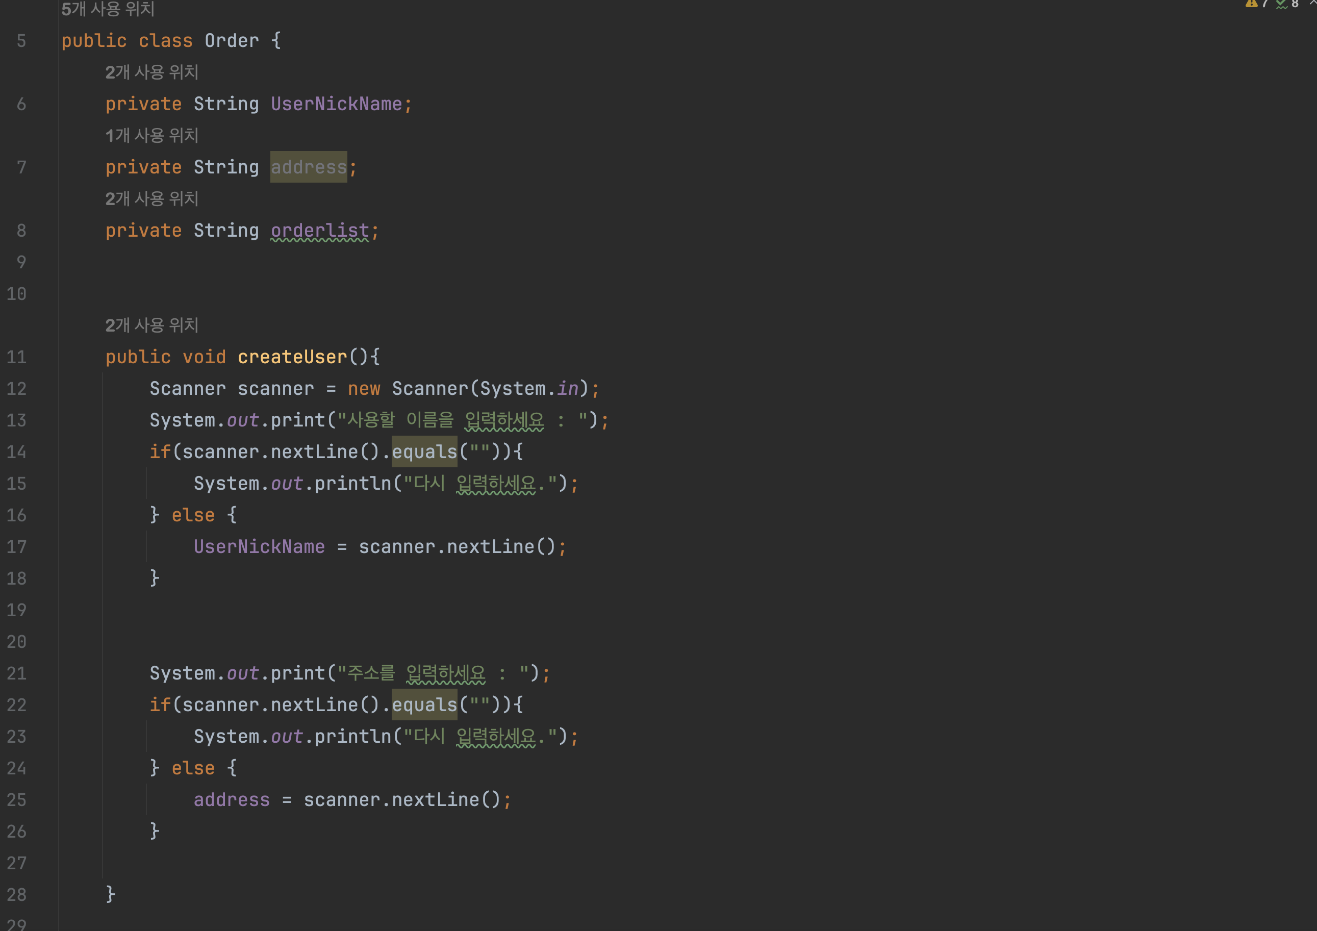Image resolution: width=1317 pixels, height=931 pixels.
Task: Open 1개 사용 위치 hint above address field
Action: (152, 135)
